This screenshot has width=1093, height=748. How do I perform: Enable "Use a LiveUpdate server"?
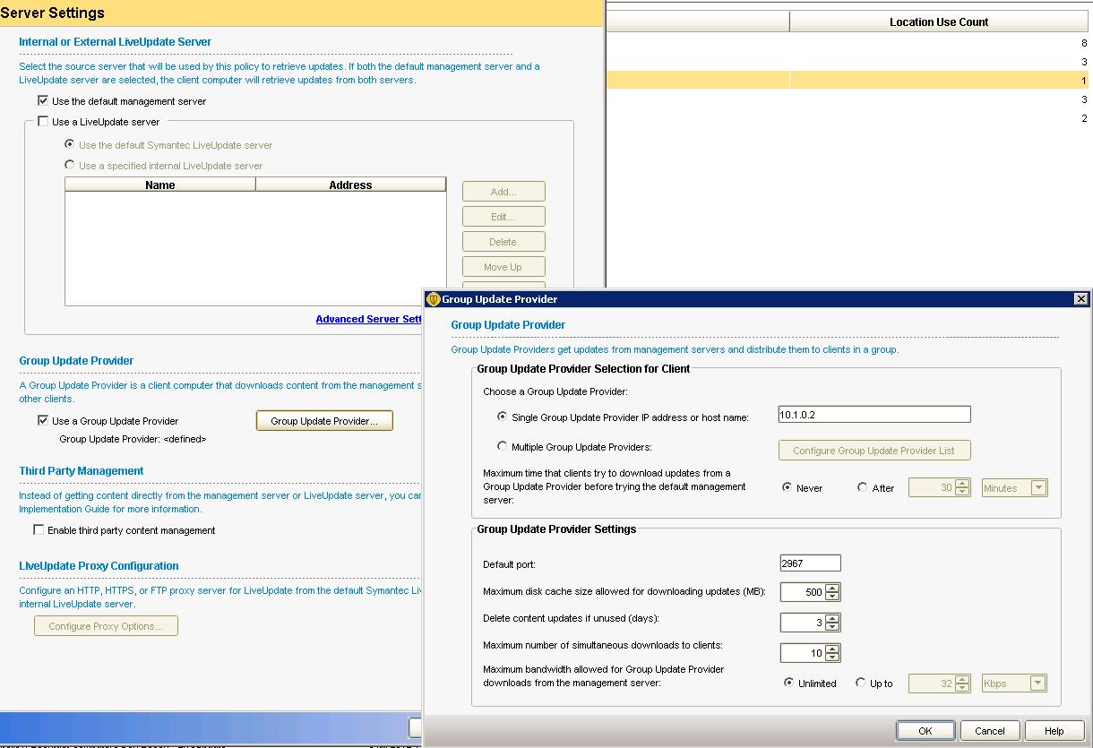(x=42, y=122)
